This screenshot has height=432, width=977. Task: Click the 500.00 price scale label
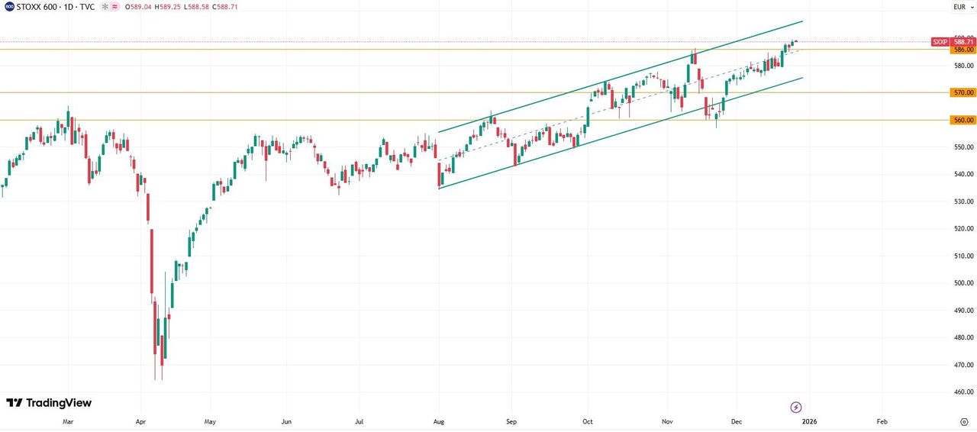pos(962,283)
